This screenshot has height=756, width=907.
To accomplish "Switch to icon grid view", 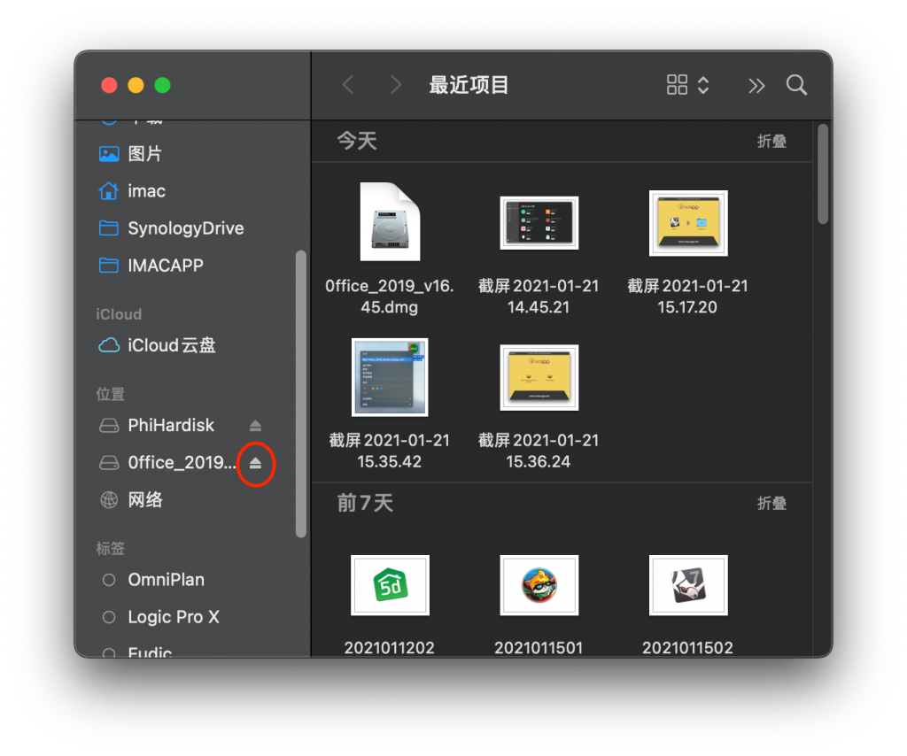I will point(677,85).
